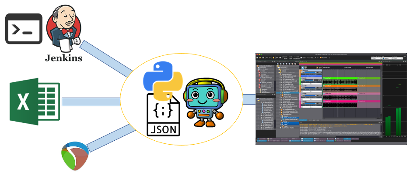
Task: Expand the 01_Thunder cue folder
Action: tap(280, 78)
